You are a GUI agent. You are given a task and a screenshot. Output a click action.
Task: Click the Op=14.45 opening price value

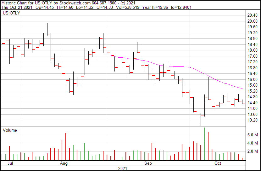(45, 7)
